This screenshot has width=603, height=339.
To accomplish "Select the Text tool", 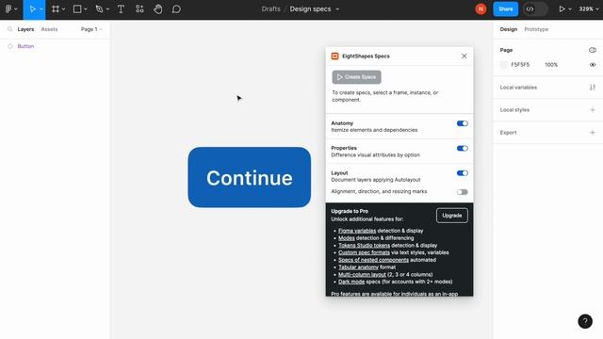I will (x=121, y=8).
